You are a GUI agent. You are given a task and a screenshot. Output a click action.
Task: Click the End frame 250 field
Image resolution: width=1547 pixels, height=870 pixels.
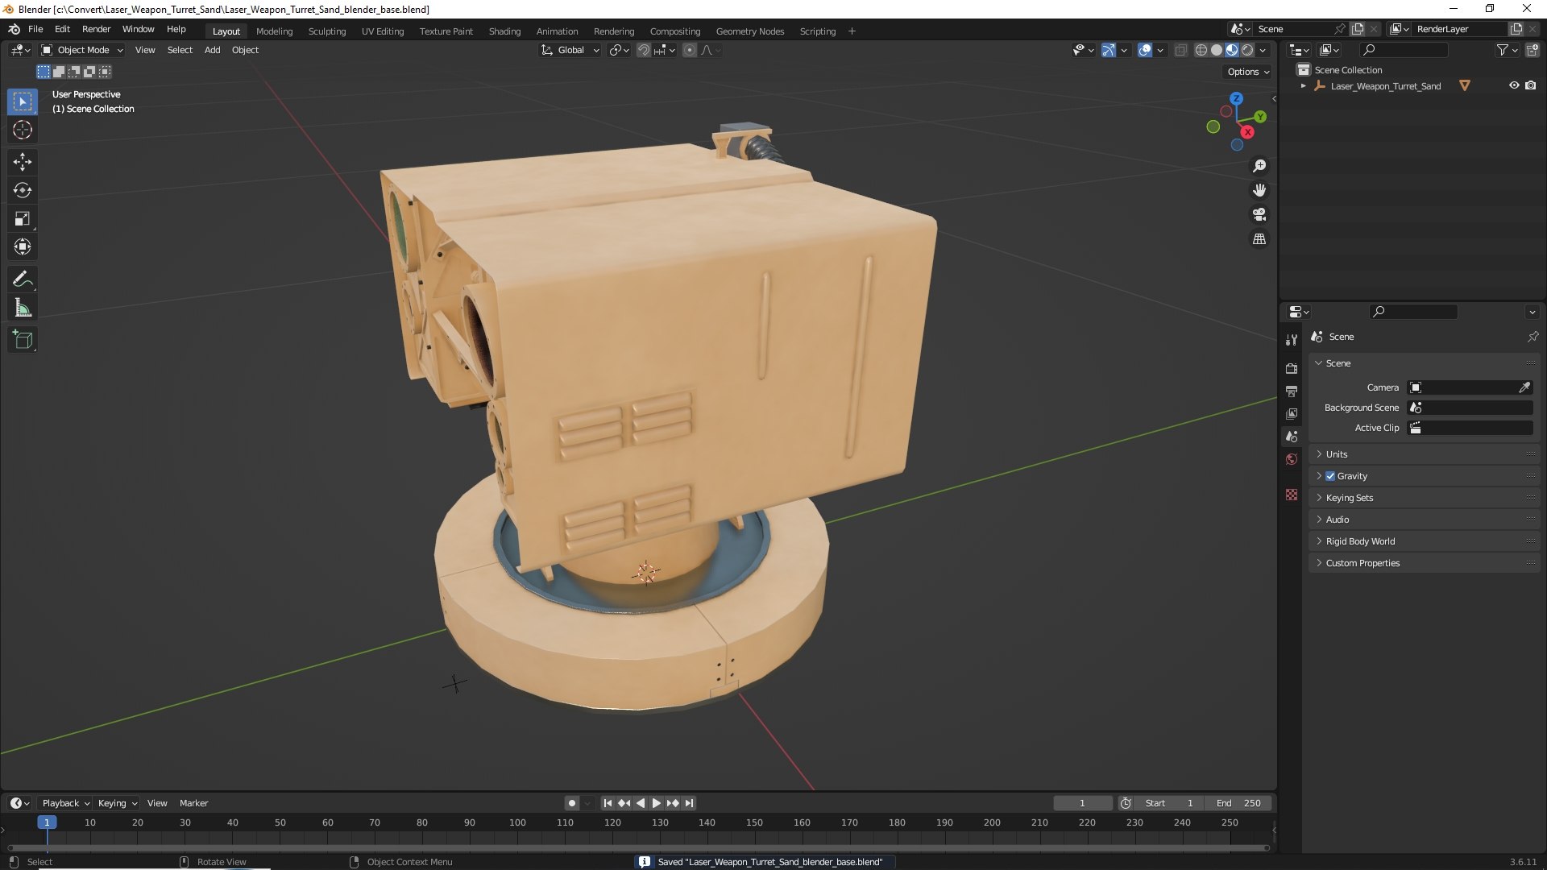click(1238, 803)
